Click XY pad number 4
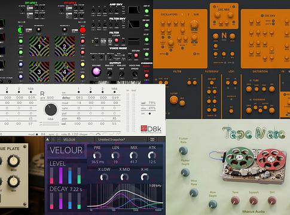The width and height of the screenshot is (290, 215). 65,72
